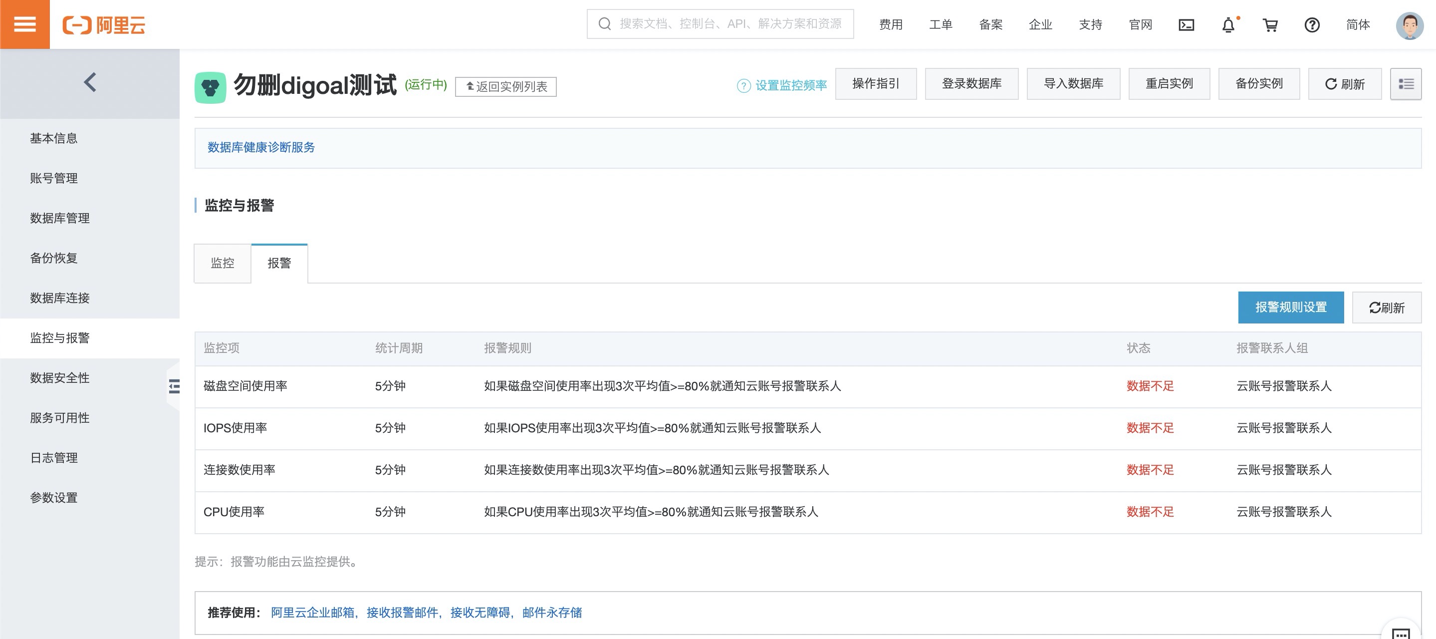Go back with the left chevron
The width and height of the screenshot is (1436, 639).
tap(90, 82)
